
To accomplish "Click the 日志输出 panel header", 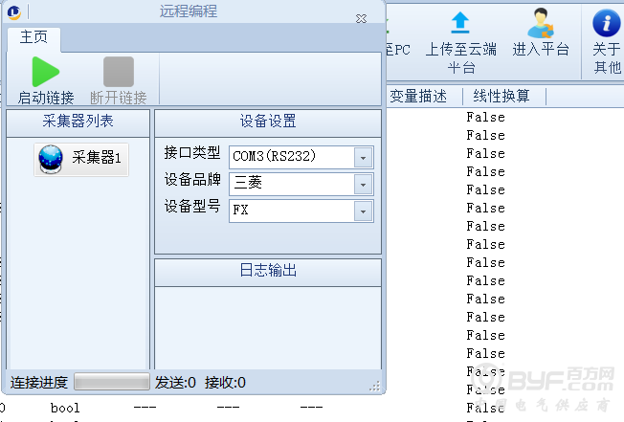I will coord(268,271).
